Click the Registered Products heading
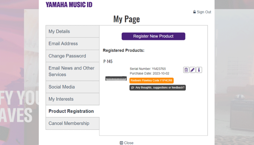The height and width of the screenshot is (145, 254). [124, 51]
